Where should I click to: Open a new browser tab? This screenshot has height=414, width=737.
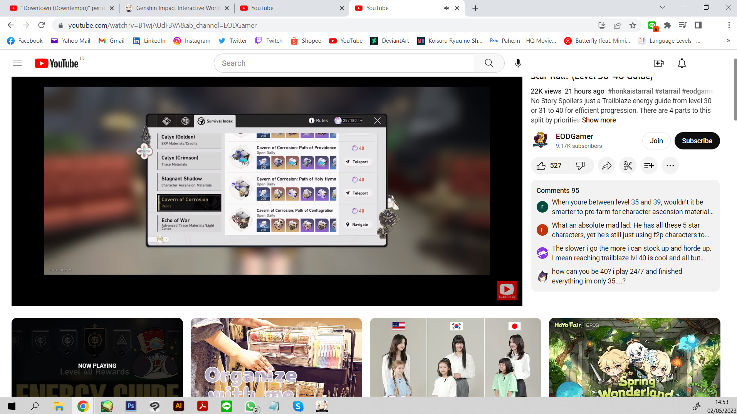(475, 8)
